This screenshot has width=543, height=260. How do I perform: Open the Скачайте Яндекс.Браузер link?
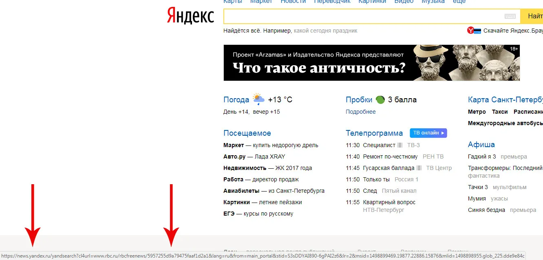point(513,31)
